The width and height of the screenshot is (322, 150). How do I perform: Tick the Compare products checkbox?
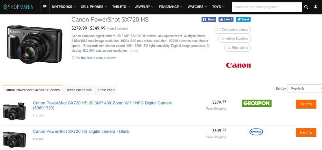219,30
